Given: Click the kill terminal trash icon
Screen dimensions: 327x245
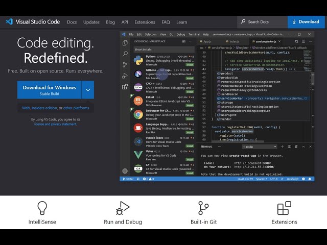Looking at the screenshot, I should pos(296,146).
